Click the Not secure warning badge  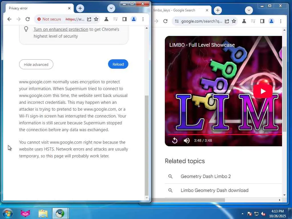pos(49,19)
